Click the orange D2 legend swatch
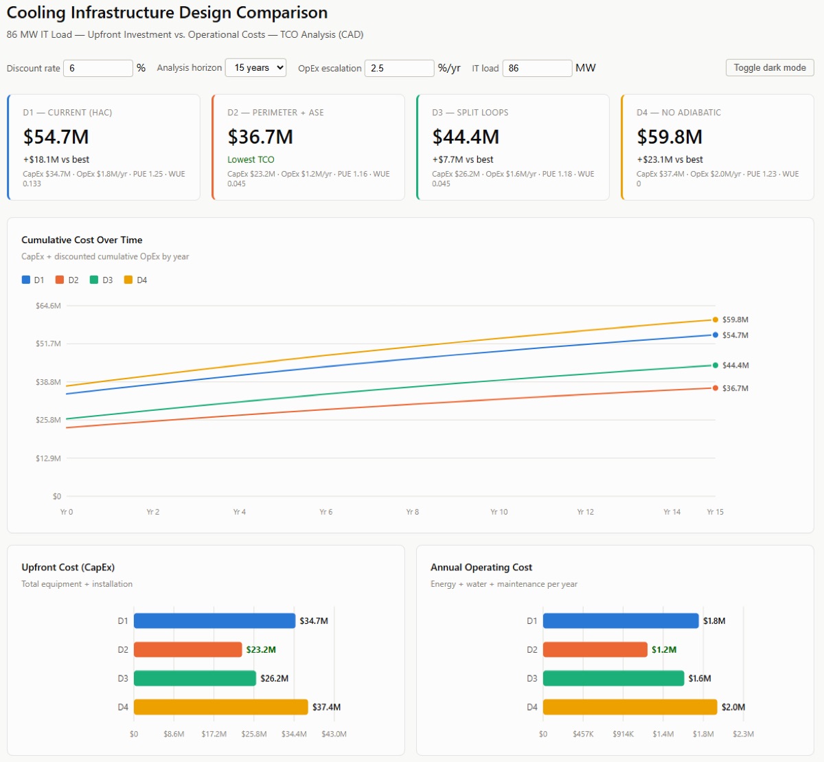The width and height of the screenshot is (824, 762). [60, 280]
